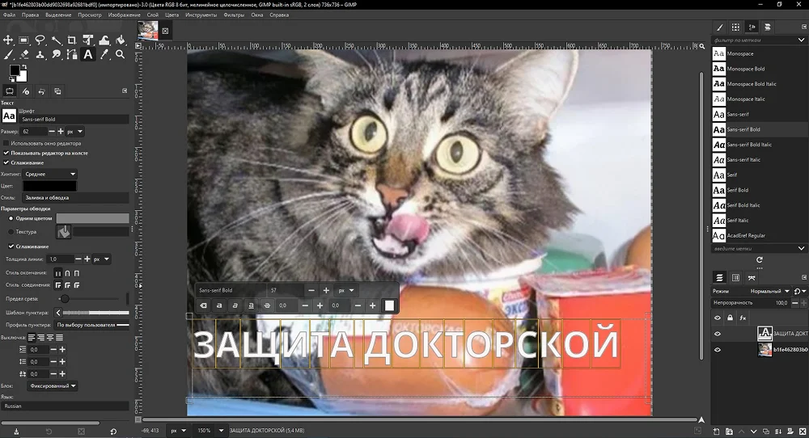This screenshot has width=809, height=438.
Task: Uncheck 'Показывать редактор на холсте'
Action: pyautogui.click(x=7, y=153)
